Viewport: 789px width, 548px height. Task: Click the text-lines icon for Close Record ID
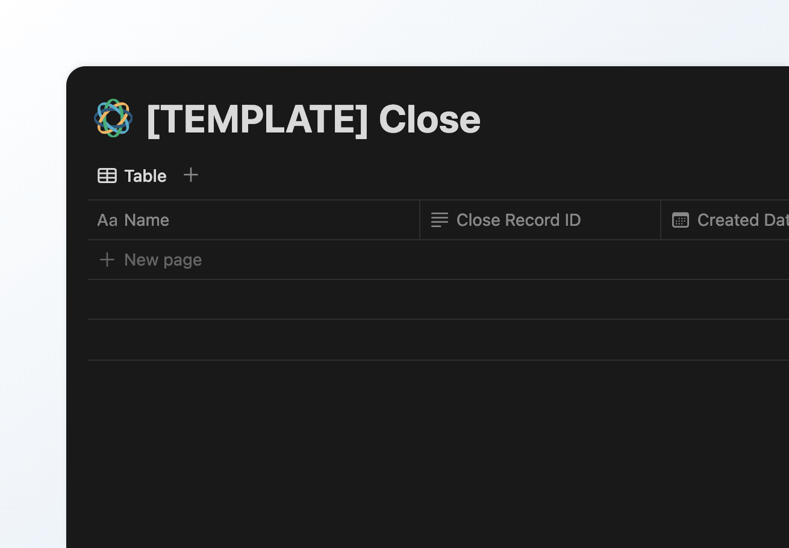(440, 220)
